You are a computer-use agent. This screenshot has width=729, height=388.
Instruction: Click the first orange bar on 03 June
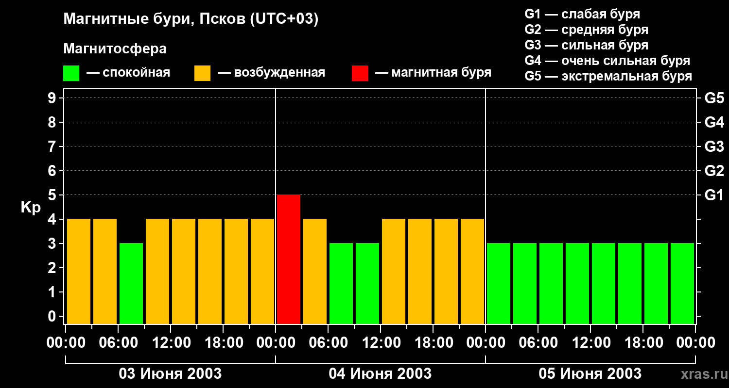coord(79,271)
